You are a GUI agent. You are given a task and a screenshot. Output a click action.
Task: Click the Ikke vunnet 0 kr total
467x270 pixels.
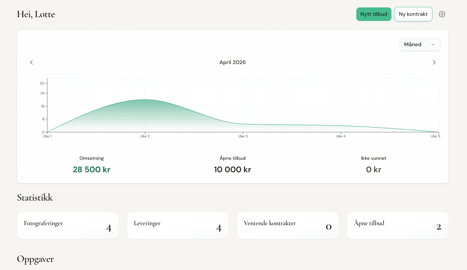[x=374, y=170]
